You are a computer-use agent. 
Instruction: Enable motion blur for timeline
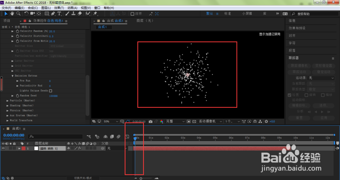click(x=118, y=137)
